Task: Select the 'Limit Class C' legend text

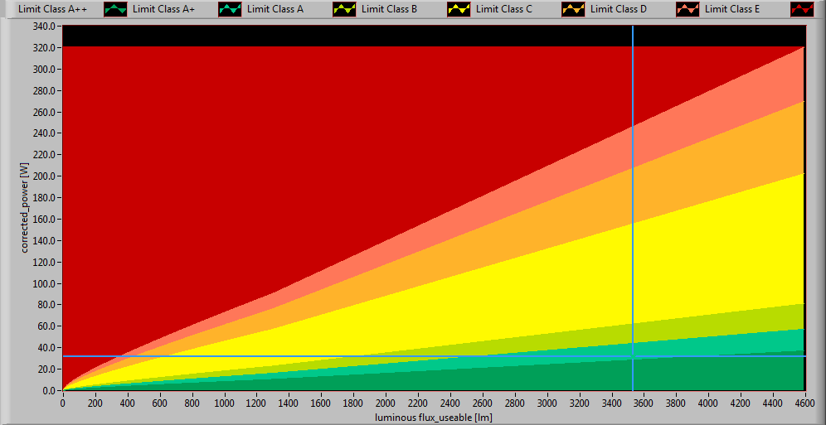Action: tap(504, 9)
